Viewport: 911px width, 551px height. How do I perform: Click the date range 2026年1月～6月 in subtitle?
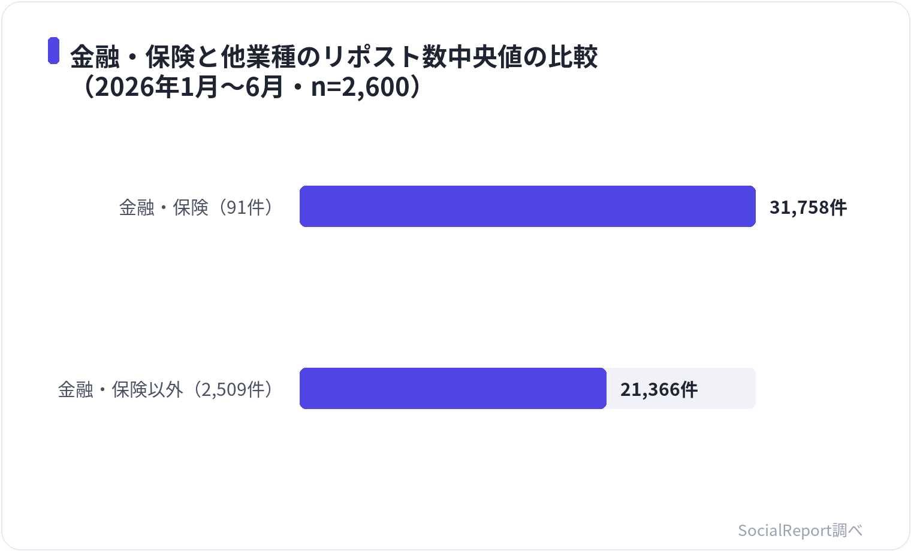tap(188, 87)
